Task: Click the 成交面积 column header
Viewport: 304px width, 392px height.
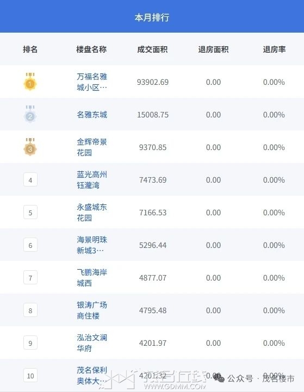Action: coord(152,49)
